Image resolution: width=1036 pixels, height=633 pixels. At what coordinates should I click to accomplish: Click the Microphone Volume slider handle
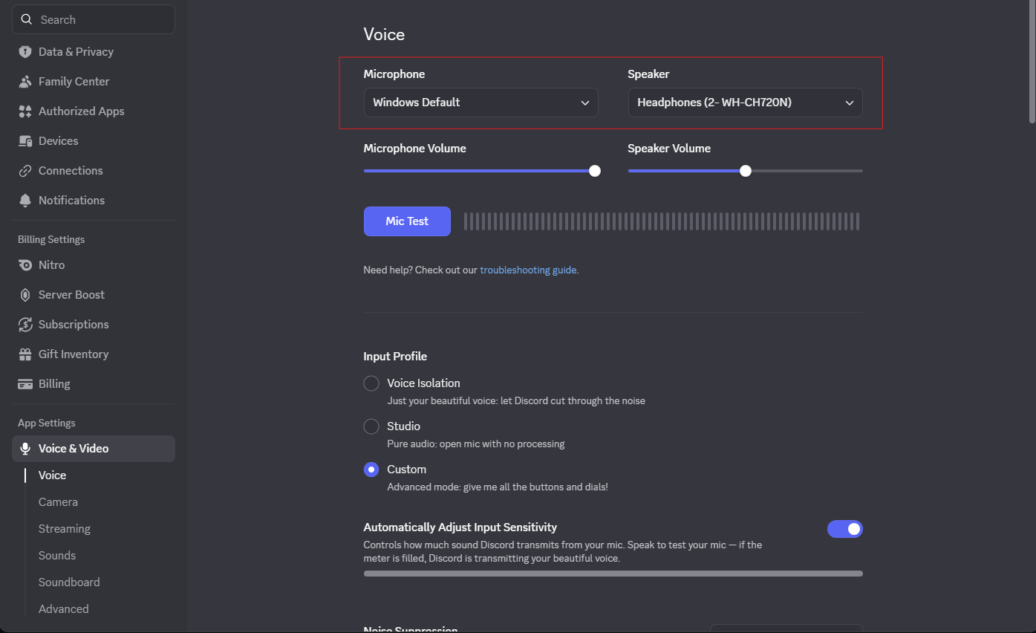[x=595, y=171]
